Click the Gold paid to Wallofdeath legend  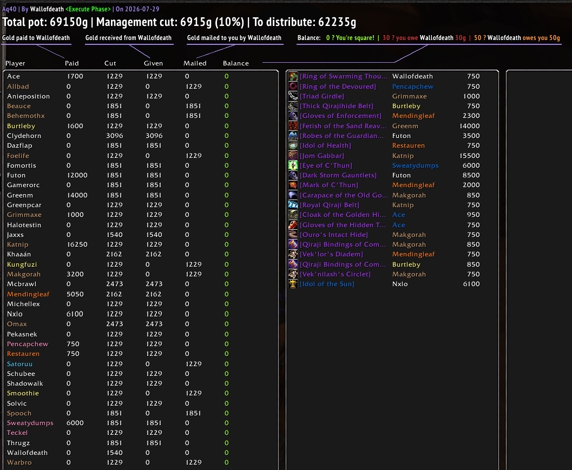[x=36, y=38]
